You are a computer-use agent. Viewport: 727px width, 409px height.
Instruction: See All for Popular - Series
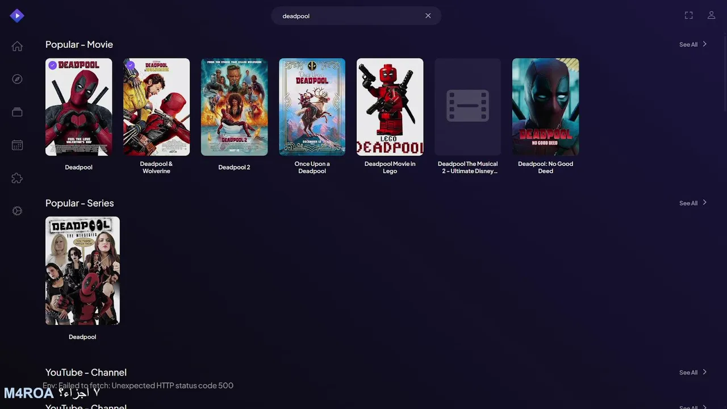(x=693, y=203)
